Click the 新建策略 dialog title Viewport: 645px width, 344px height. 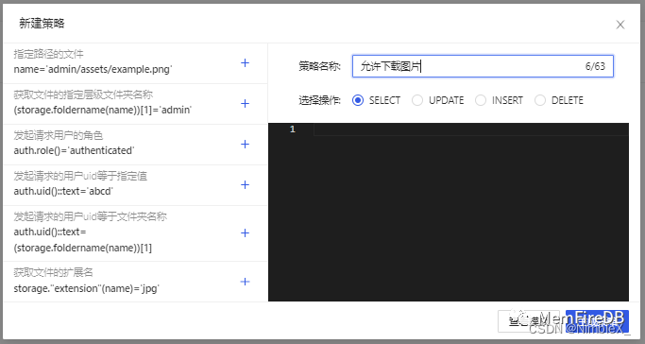pos(42,24)
